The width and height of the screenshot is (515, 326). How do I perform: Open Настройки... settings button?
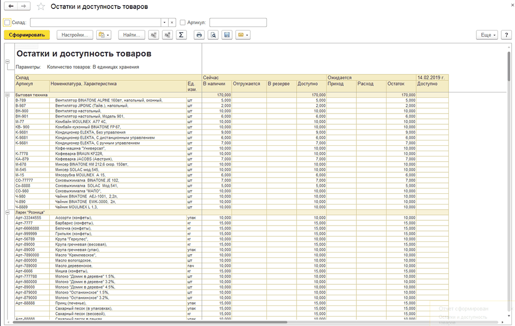[x=75, y=35]
